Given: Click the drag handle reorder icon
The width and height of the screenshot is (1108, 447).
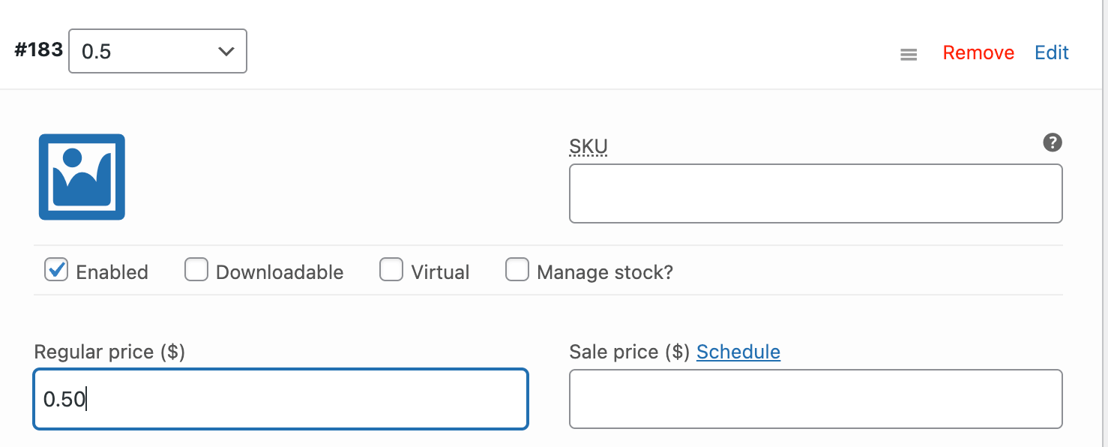Looking at the screenshot, I should 909,54.
